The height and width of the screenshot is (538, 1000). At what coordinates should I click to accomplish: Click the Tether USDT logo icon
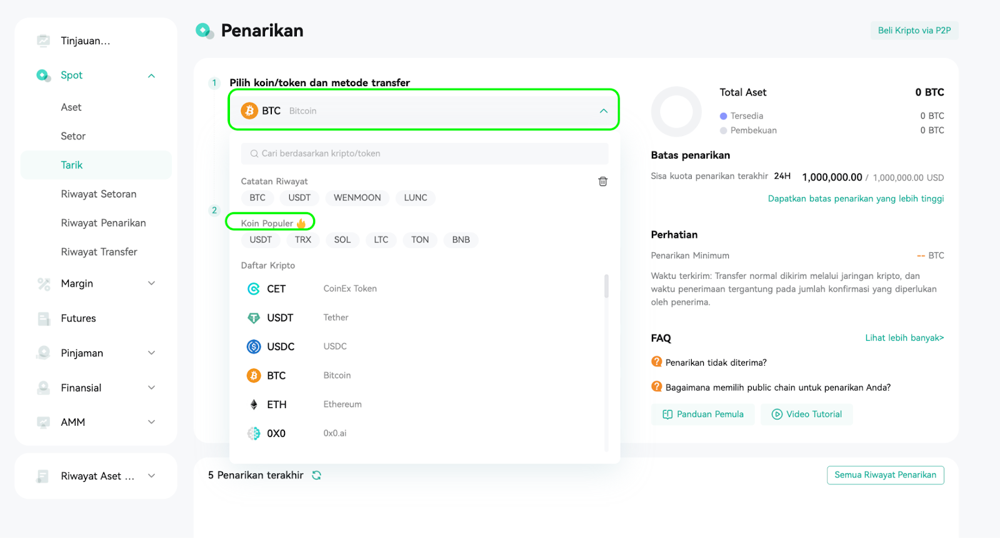point(254,318)
